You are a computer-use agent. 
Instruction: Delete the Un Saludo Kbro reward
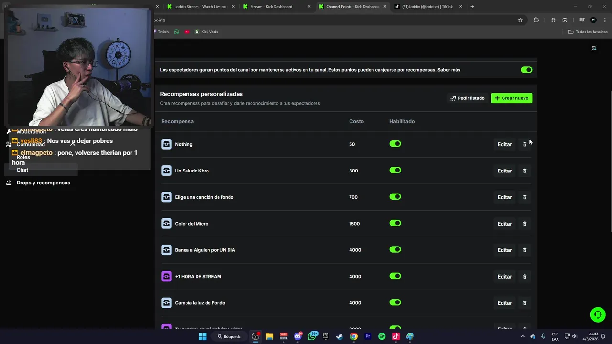pyautogui.click(x=525, y=171)
